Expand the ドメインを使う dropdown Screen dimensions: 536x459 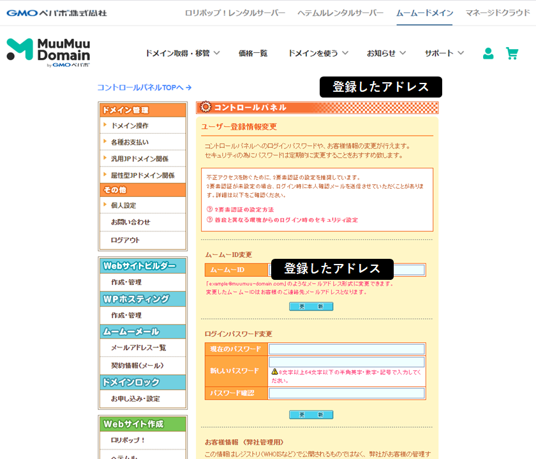318,54
